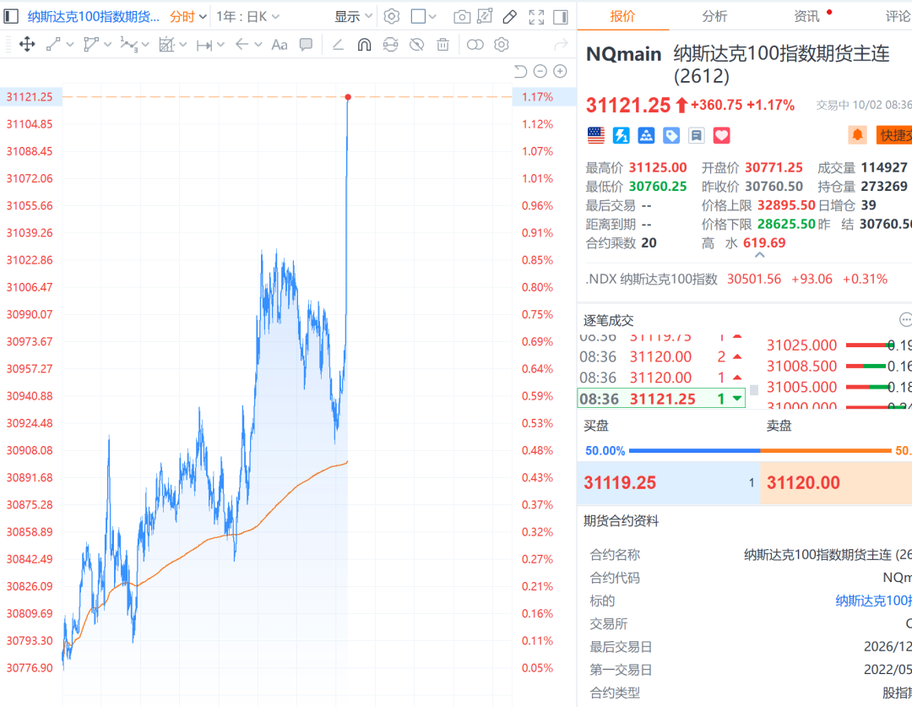Open chart settings gear in top bar
Screen dimensions: 912x707
click(392, 16)
